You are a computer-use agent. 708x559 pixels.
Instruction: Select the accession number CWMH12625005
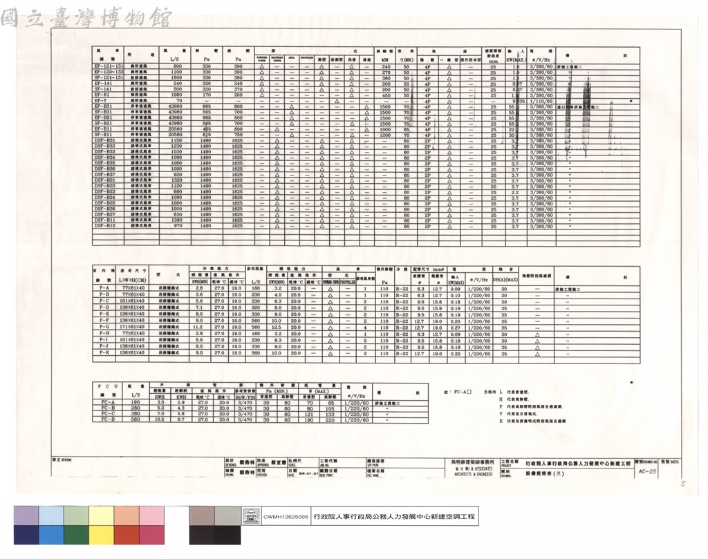tap(286, 517)
